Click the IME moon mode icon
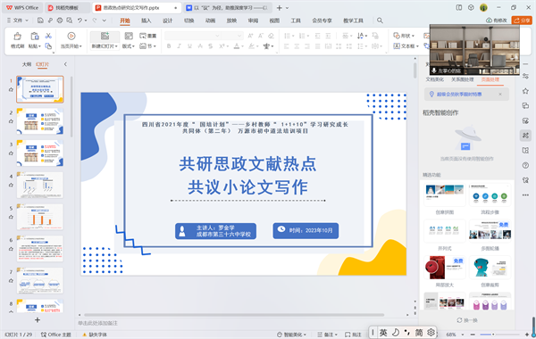536x339 pixels. tap(396, 332)
